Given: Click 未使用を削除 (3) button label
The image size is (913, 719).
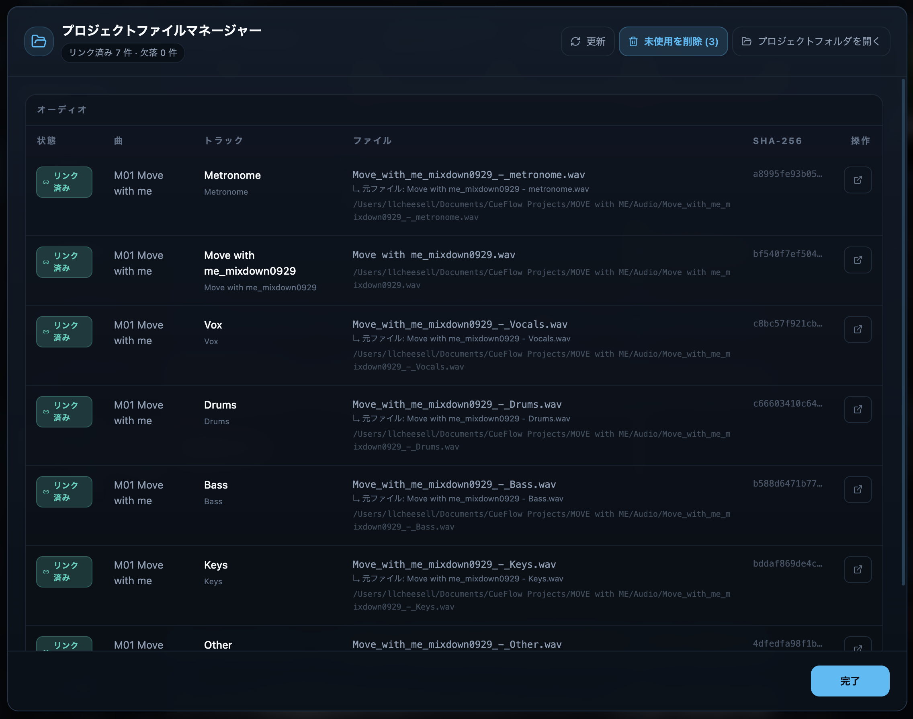Looking at the screenshot, I should (x=681, y=41).
